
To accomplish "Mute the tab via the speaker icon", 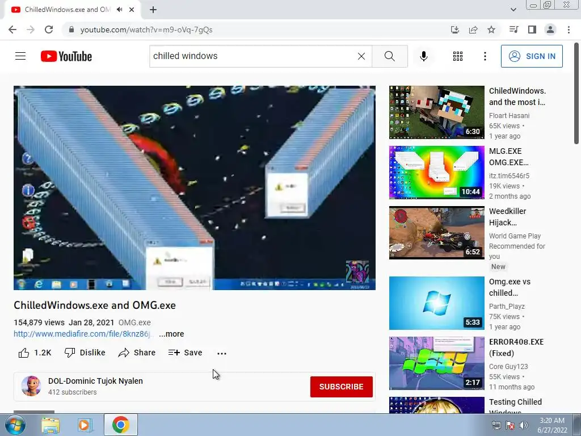I will click(119, 10).
